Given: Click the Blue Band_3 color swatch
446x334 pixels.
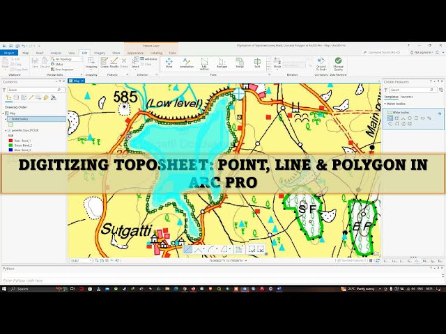Looking at the screenshot, I should click(x=11, y=150).
